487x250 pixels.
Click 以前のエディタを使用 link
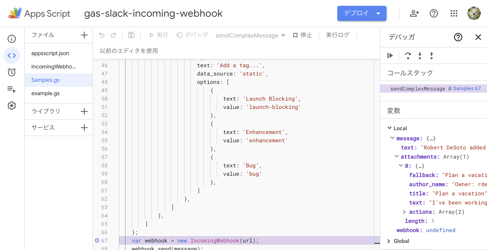click(x=128, y=51)
